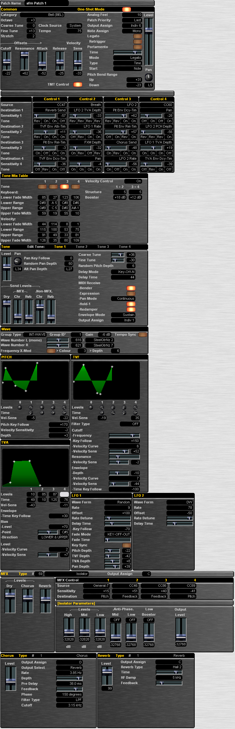
Task: Open the Category Bell (BEL) selector
Action: 42,15
